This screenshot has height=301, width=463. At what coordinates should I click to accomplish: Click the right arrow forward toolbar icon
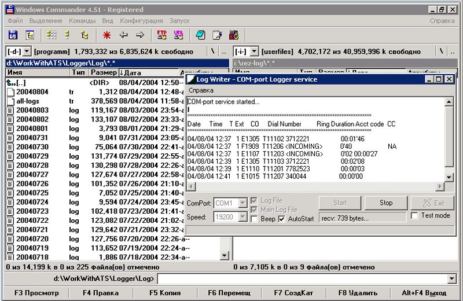pyautogui.click(x=139, y=35)
